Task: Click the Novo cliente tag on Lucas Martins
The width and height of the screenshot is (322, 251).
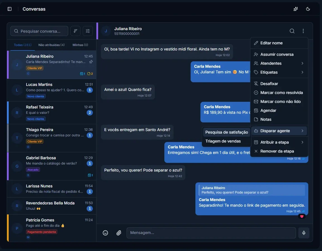Action: (x=36, y=96)
